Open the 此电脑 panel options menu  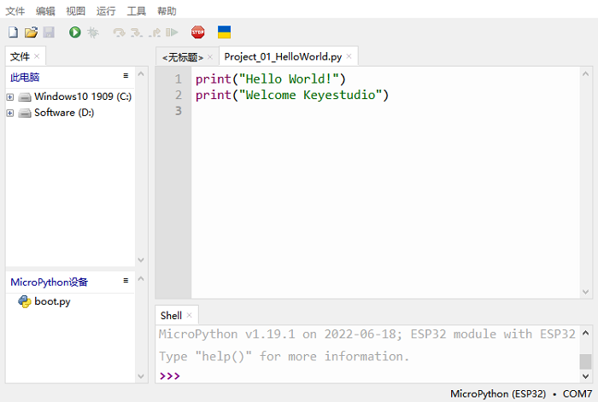(x=126, y=77)
